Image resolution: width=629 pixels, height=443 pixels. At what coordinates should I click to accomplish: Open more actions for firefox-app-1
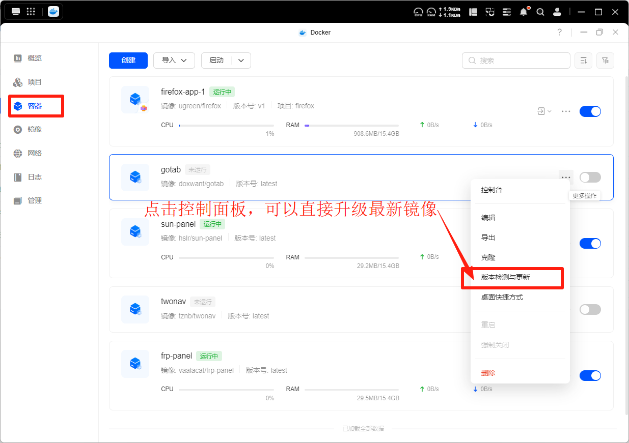[x=566, y=111]
